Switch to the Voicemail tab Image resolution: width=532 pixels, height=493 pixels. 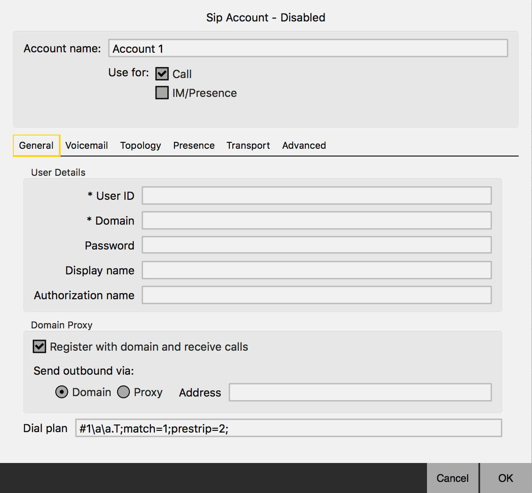[87, 145]
